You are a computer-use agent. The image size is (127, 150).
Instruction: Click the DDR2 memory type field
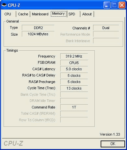[x=38, y=28]
